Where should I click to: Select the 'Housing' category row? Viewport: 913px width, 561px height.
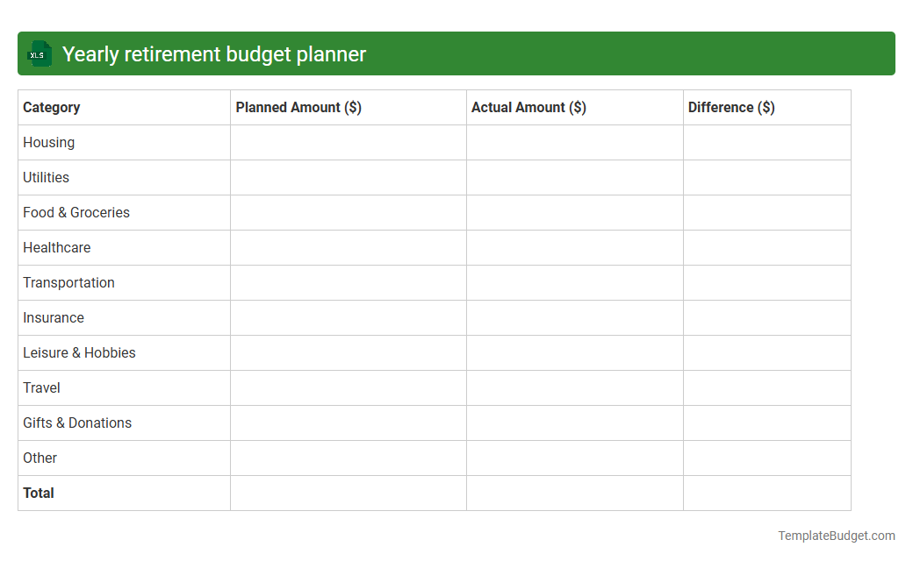pos(48,142)
